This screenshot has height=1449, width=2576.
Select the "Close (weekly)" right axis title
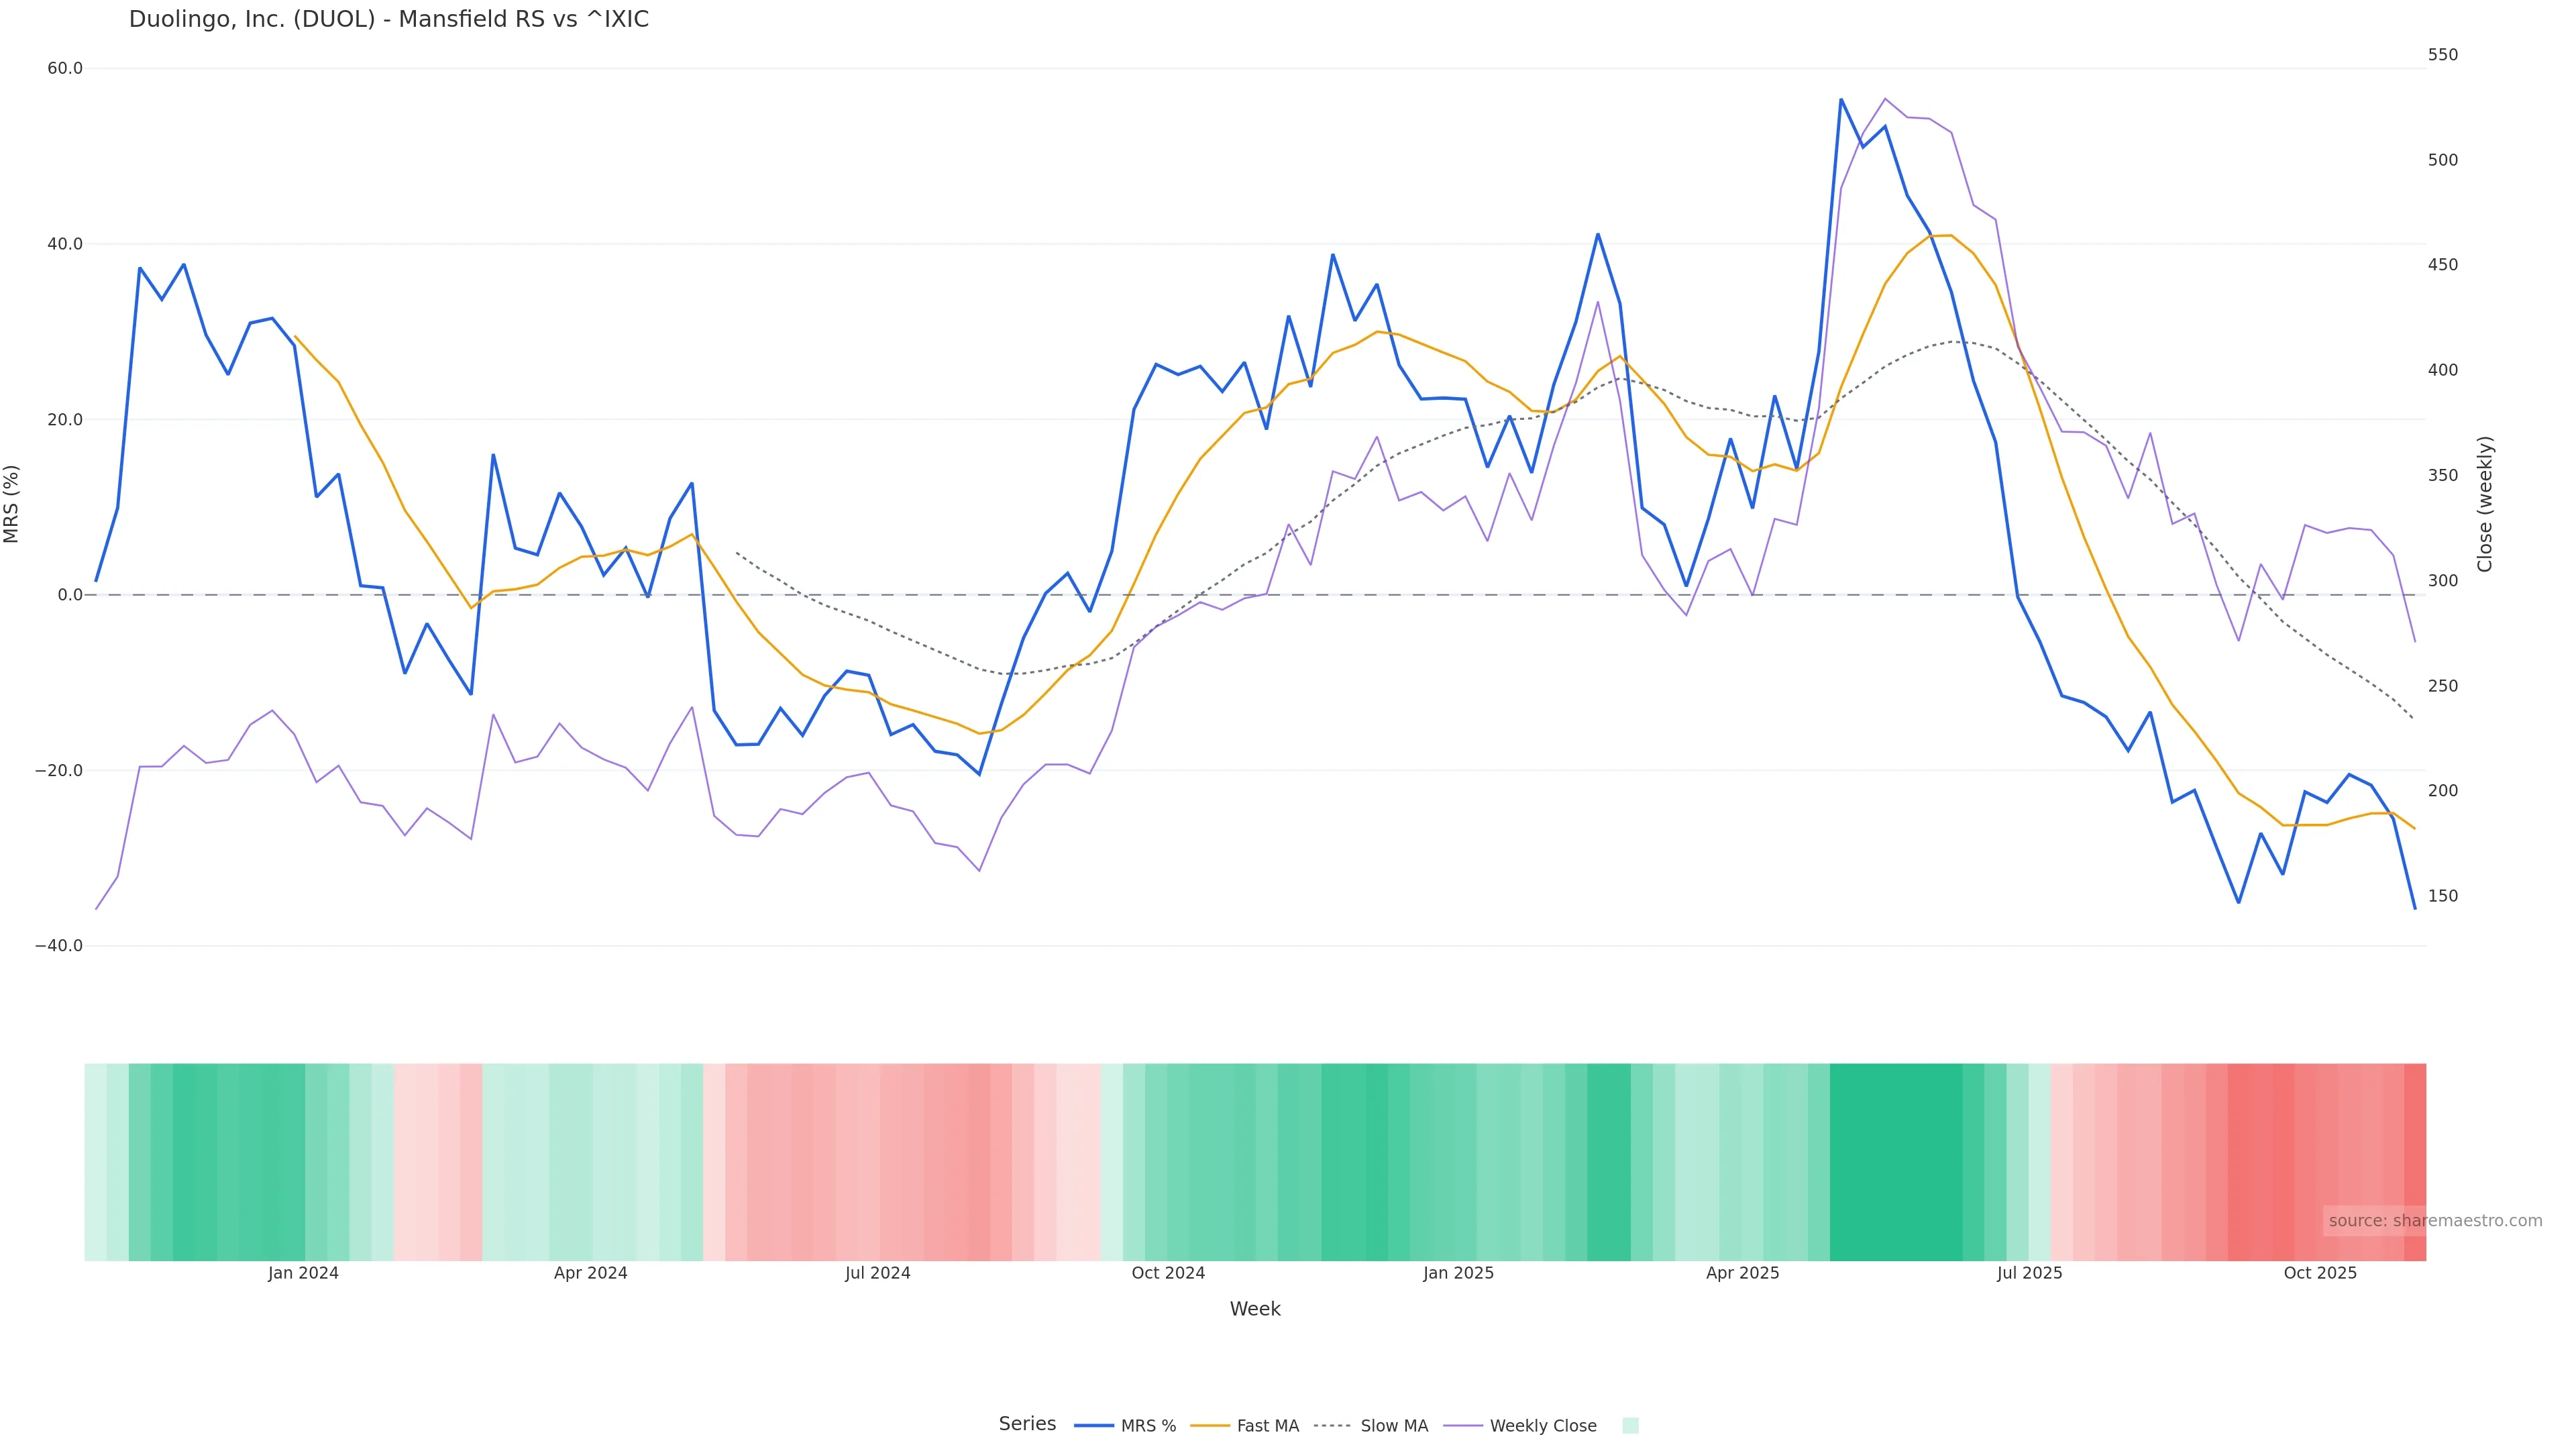click(2485, 504)
